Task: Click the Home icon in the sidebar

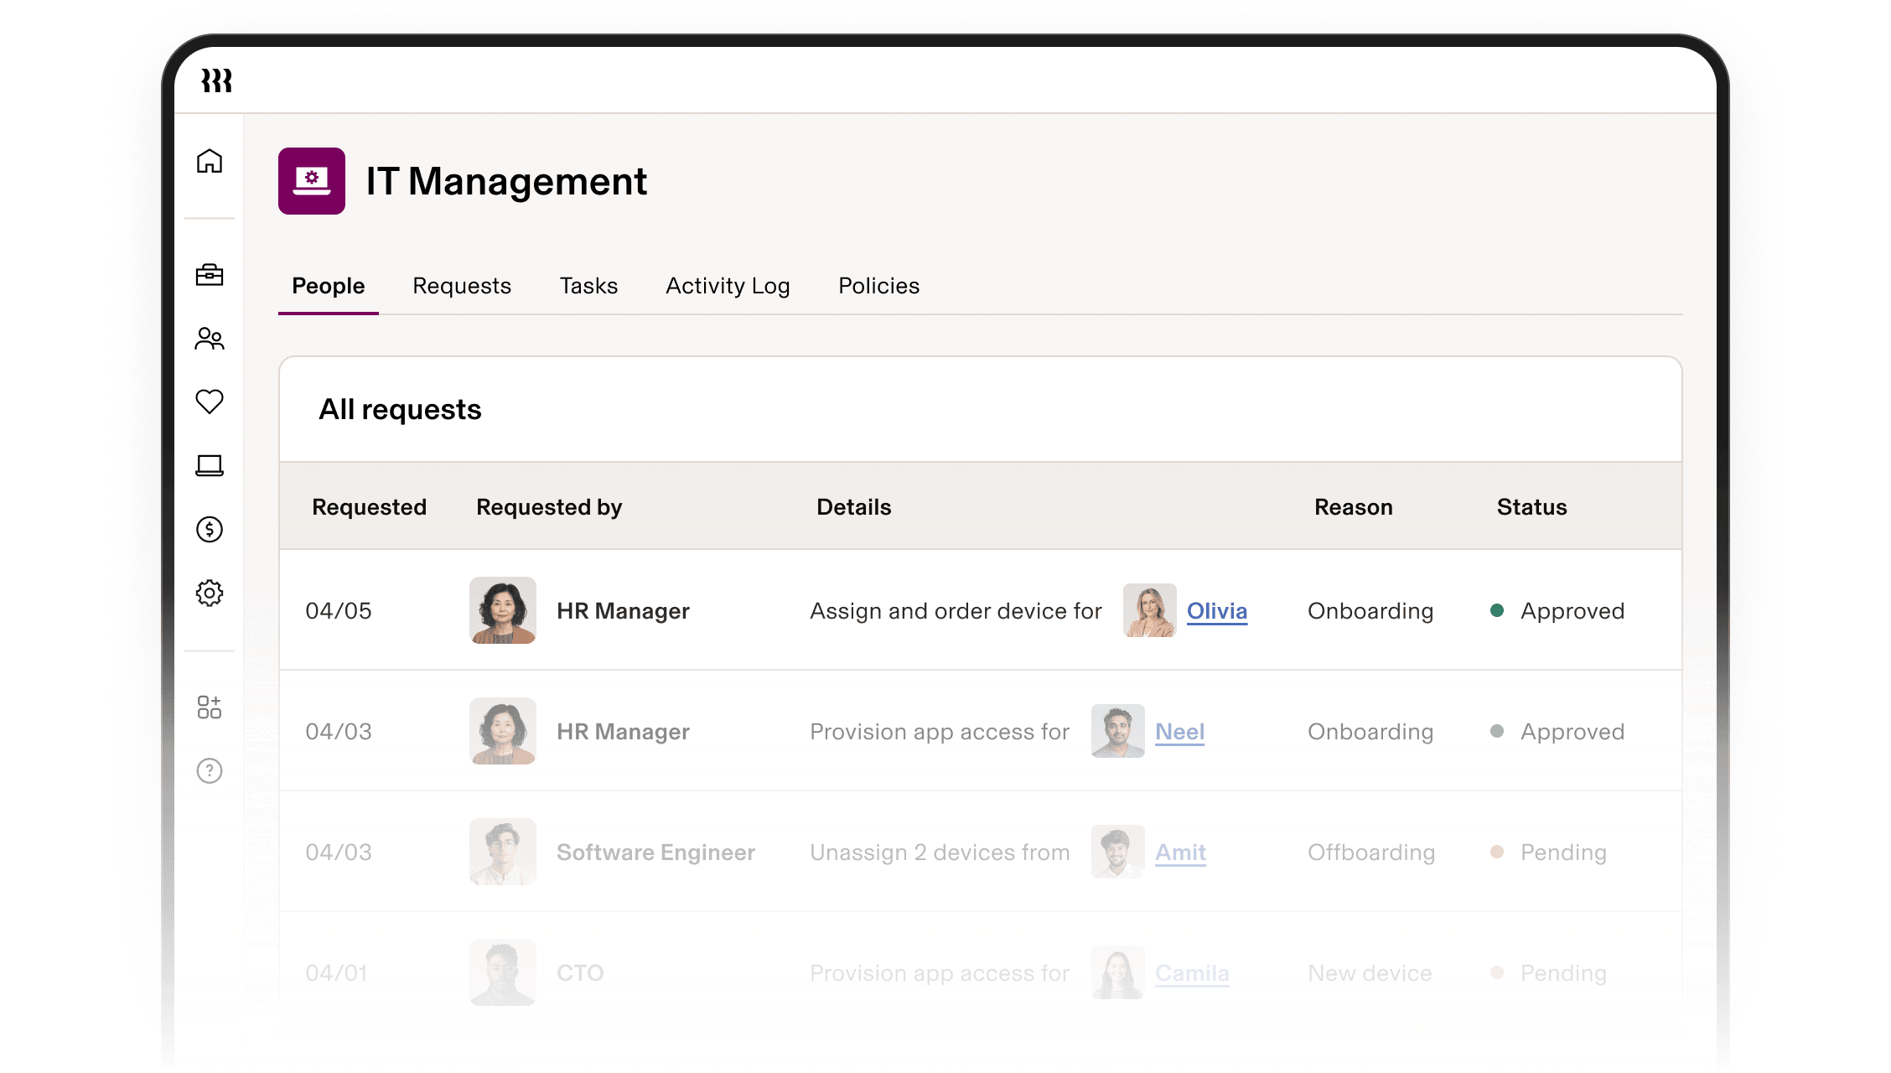Action: click(x=209, y=162)
